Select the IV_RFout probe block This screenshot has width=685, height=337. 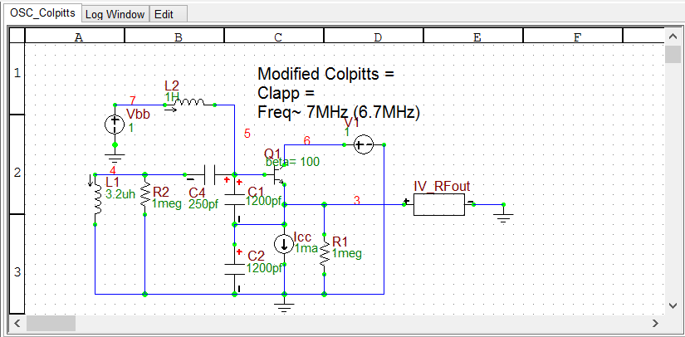point(438,204)
